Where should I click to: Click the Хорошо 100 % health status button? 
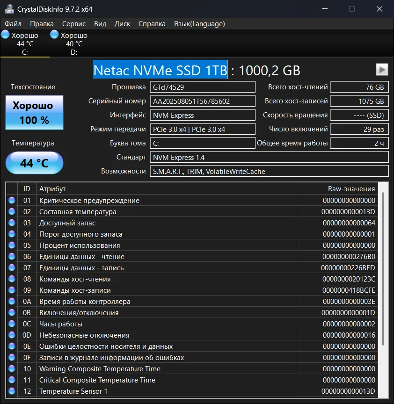(34, 113)
